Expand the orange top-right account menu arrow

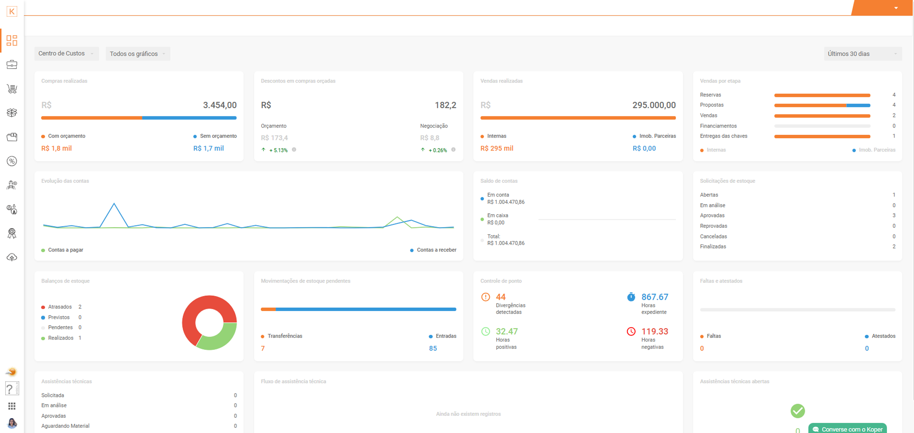tap(896, 8)
